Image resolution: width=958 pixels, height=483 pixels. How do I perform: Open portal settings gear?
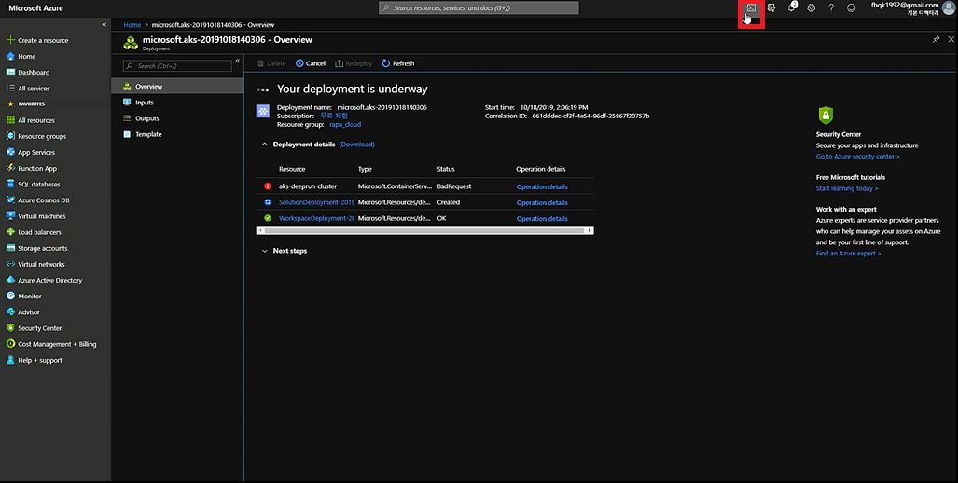point(812,8)
